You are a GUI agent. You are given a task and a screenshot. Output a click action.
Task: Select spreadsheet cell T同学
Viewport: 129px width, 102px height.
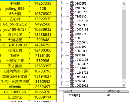(15, 56)
